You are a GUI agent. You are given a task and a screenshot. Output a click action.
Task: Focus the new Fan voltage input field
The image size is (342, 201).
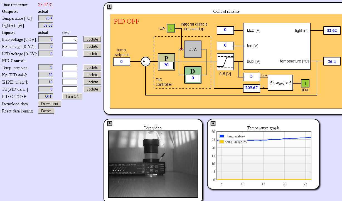coord(70,46)
